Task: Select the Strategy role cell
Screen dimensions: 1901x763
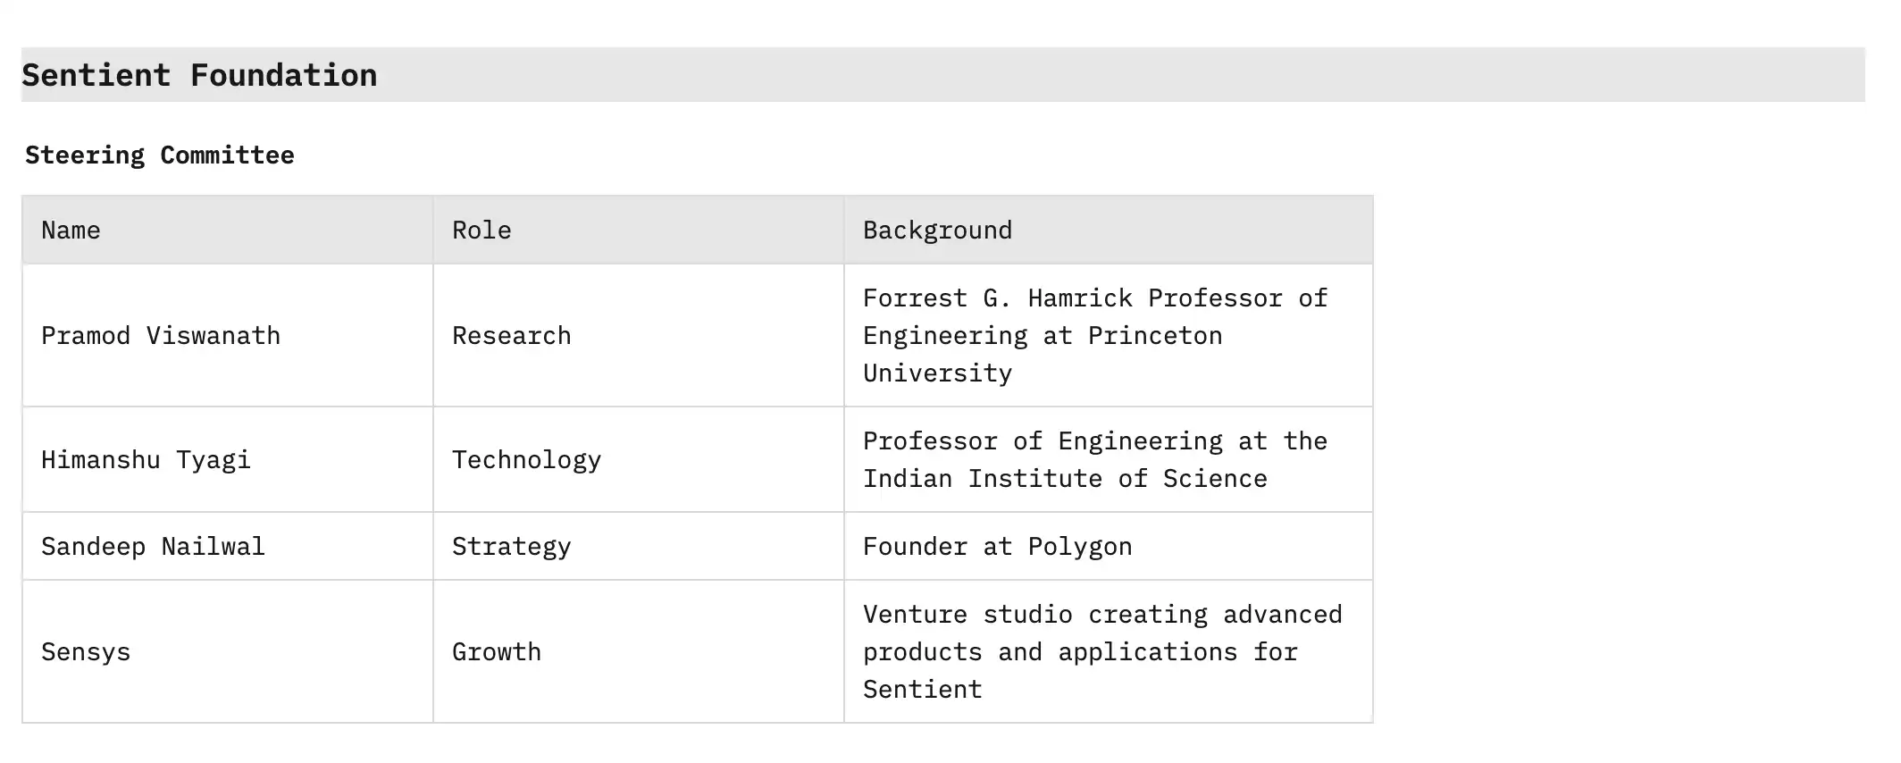Action: coord(511,547)
